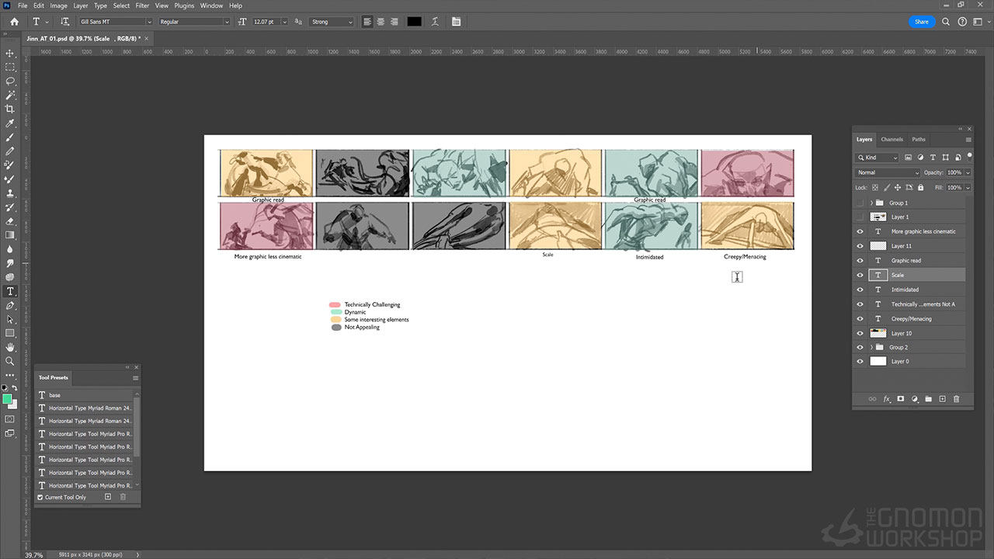
Task: Click the black text color swatch
Action: tap(414, 22)
